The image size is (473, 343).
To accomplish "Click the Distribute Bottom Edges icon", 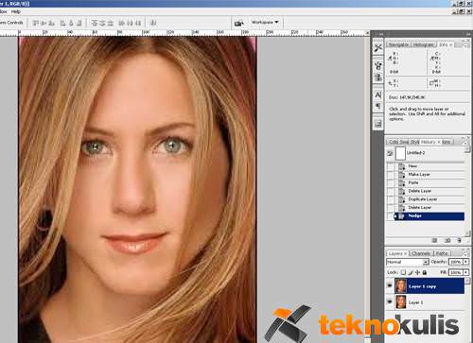I will [110, 23].
